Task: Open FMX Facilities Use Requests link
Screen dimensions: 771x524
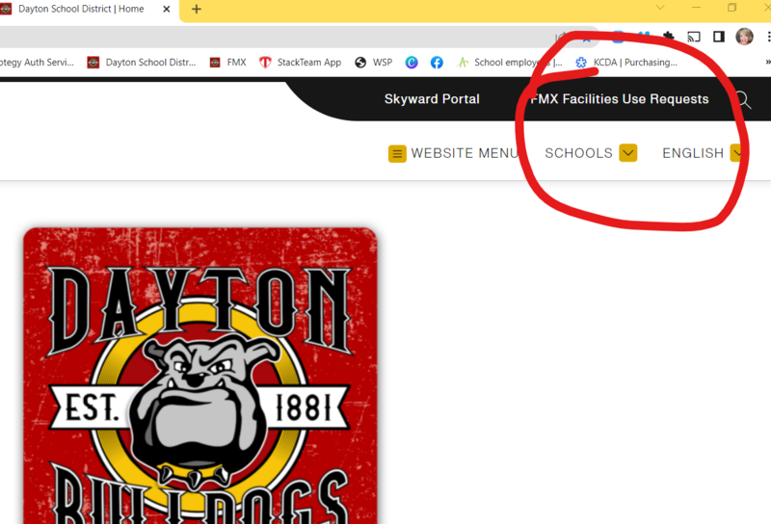Action: coord(620,99)
